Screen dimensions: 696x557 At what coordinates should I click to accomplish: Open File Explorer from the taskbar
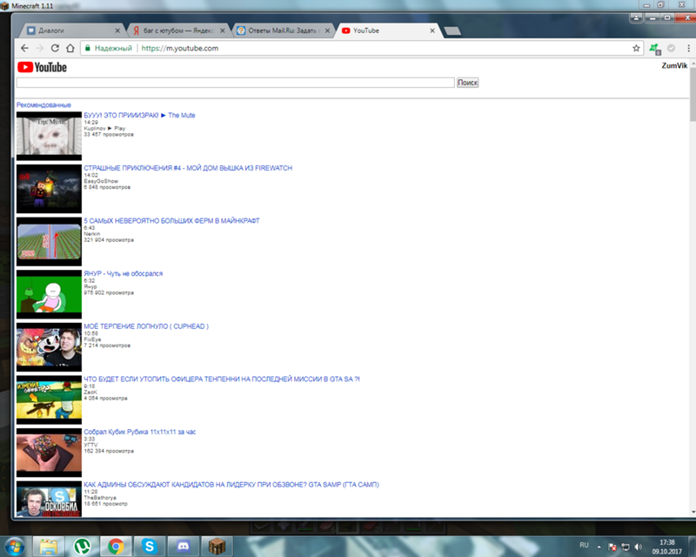(x=49, y=546)
